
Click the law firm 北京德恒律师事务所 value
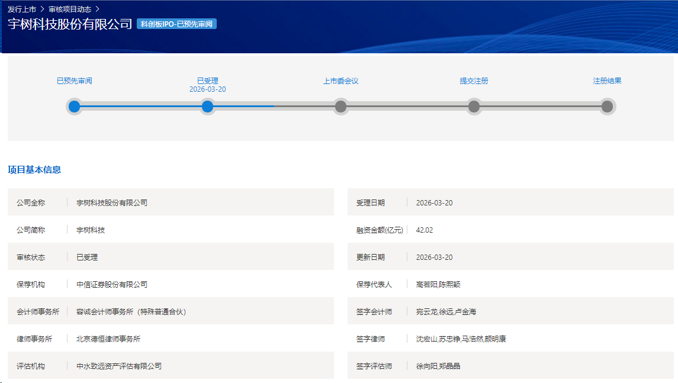point(108,339)
